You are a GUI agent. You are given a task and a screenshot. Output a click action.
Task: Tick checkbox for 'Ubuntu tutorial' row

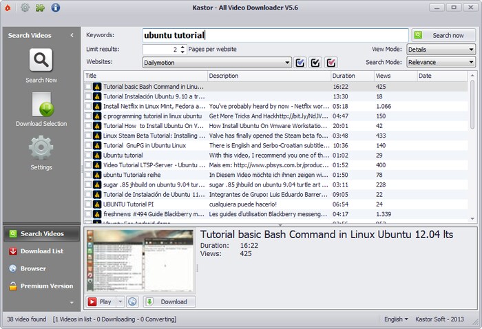(x=89, y=156)
